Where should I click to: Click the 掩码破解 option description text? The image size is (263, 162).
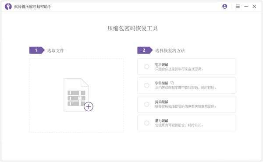(x=185, y=106)
